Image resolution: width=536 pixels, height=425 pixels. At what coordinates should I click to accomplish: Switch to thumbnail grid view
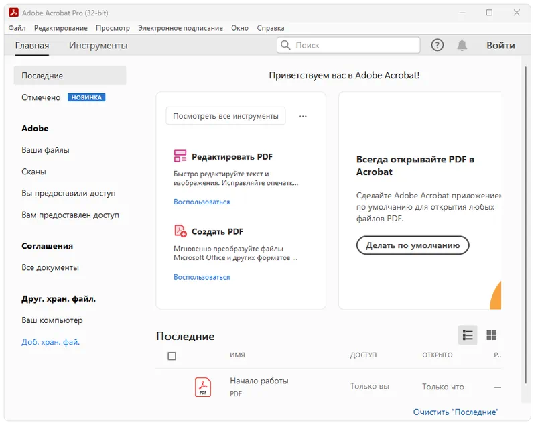(491, 335)
